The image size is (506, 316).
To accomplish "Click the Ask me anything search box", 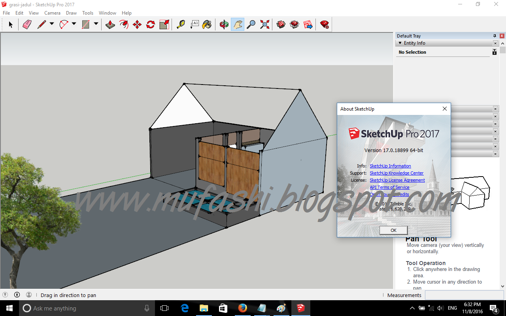I will tap(87, 308).
